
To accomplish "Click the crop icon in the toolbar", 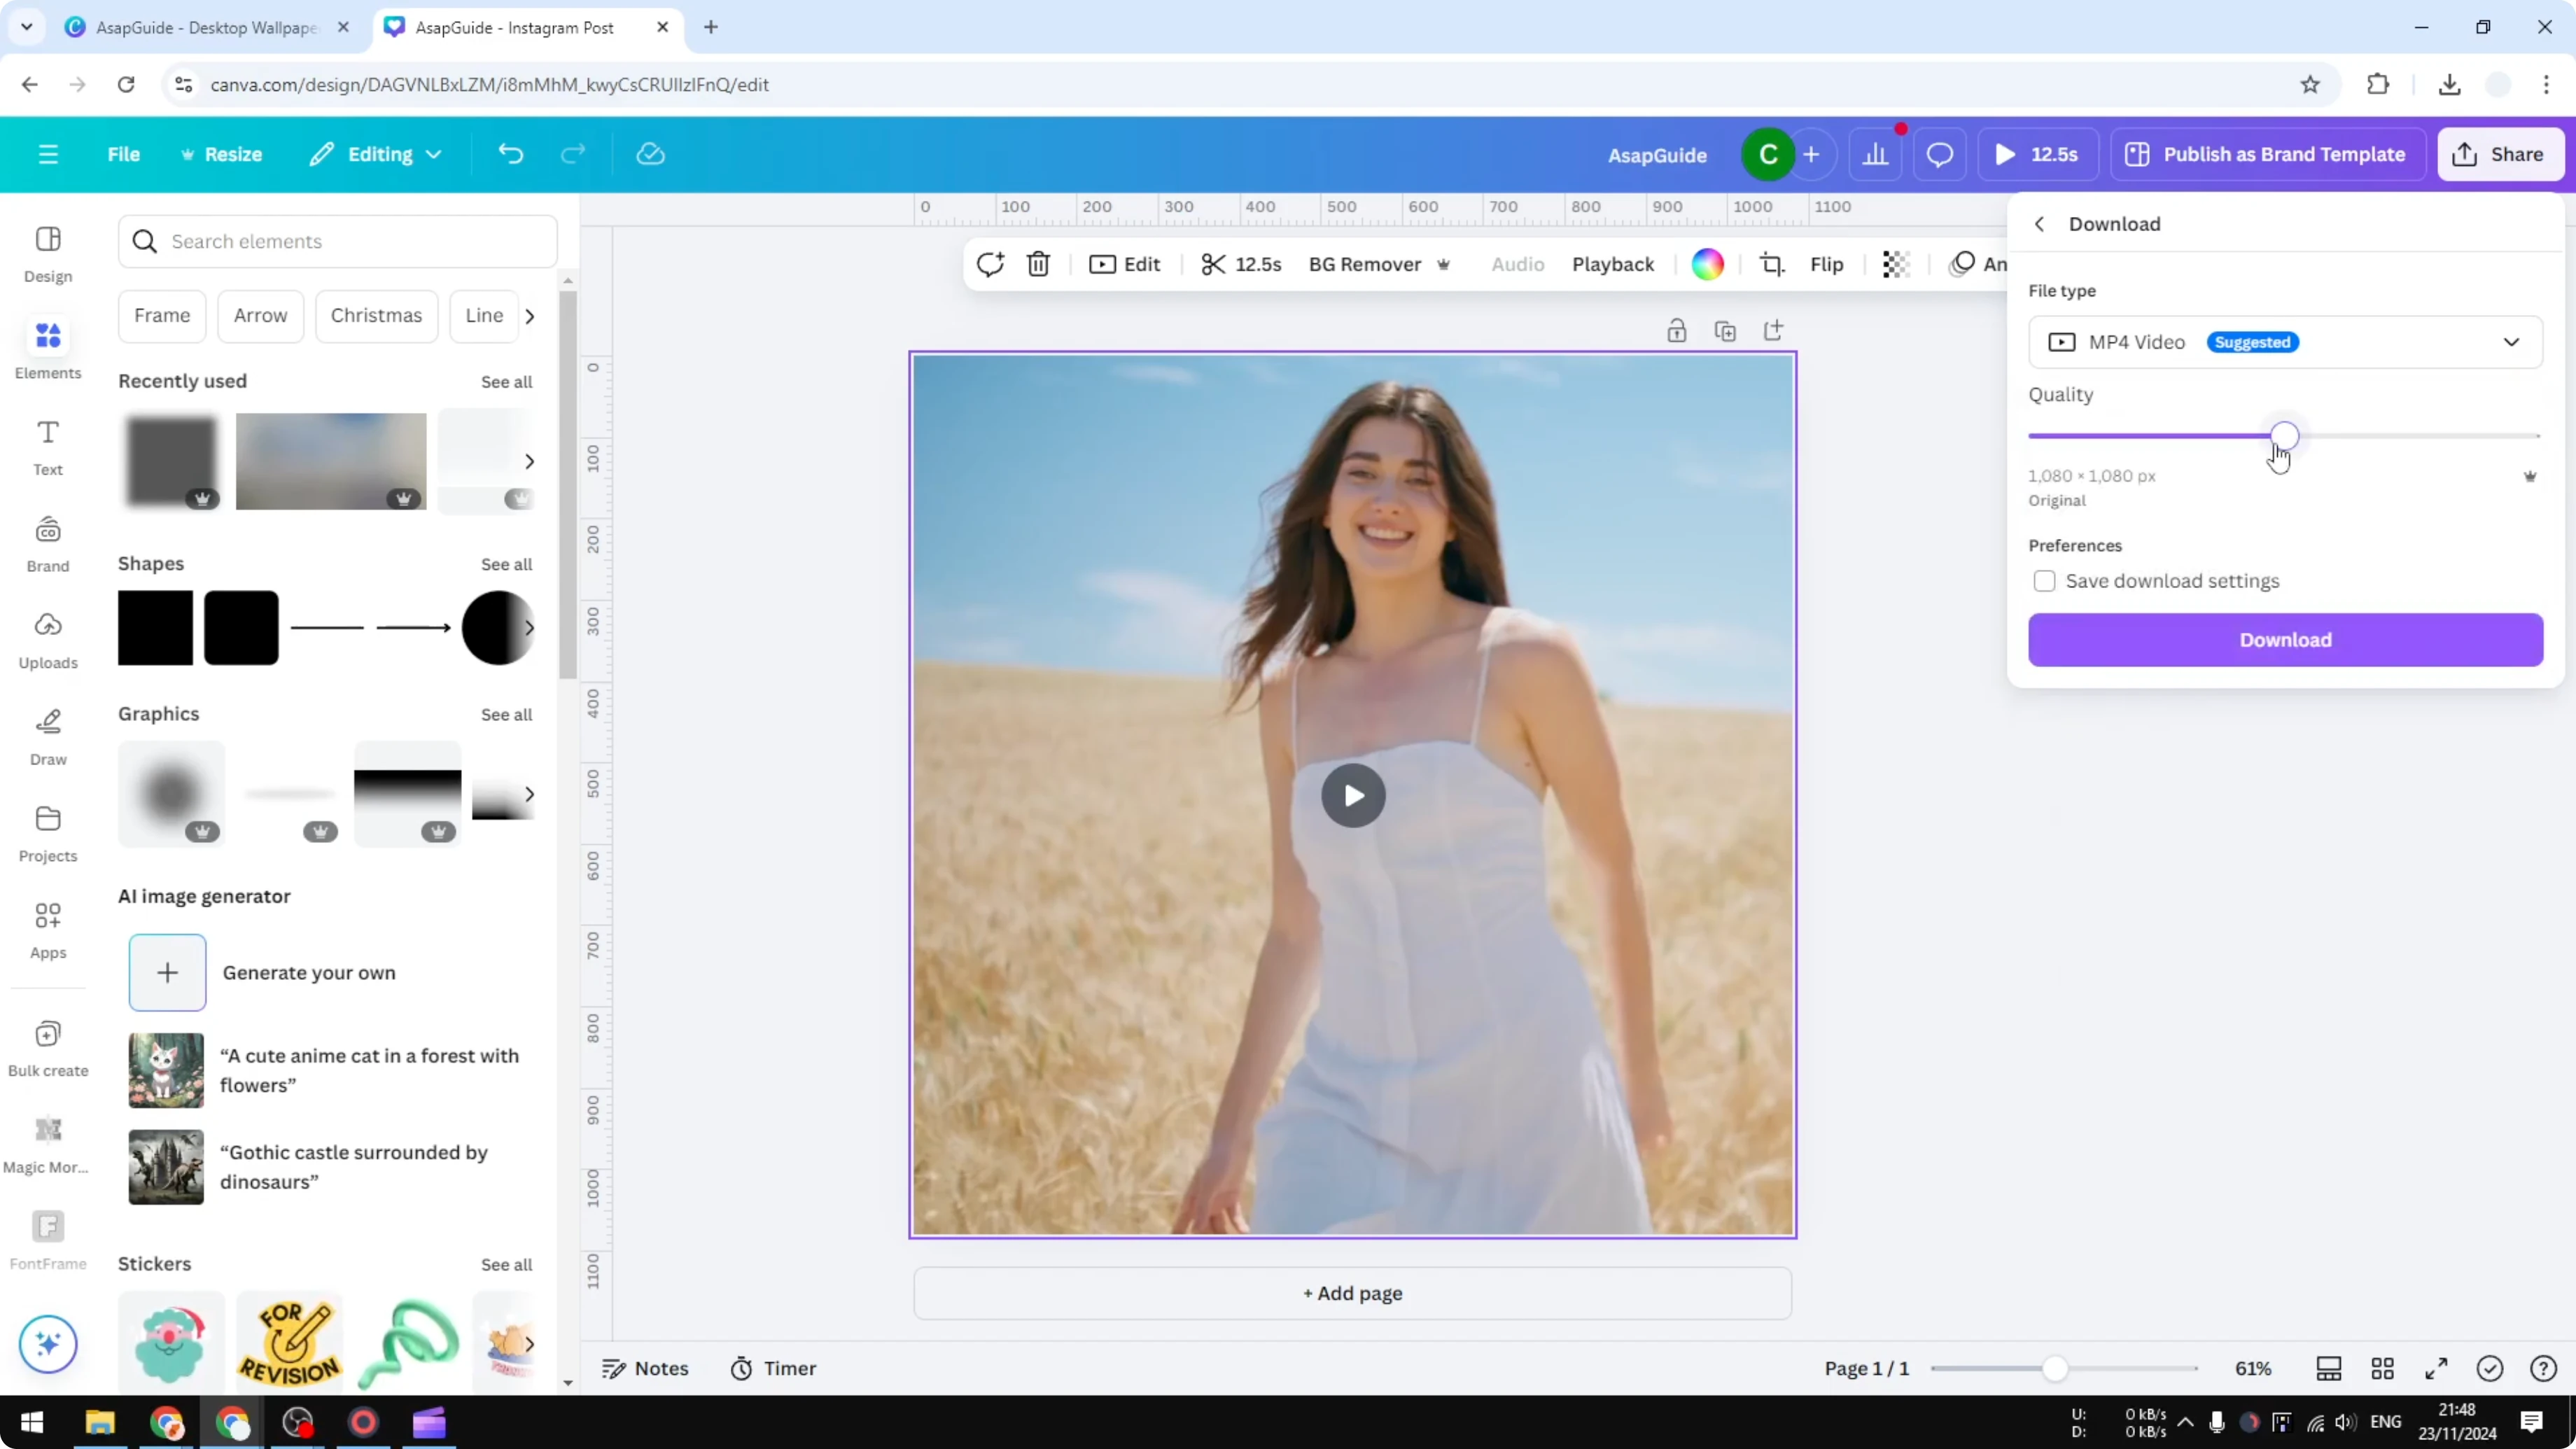I will pos(1772,263).
